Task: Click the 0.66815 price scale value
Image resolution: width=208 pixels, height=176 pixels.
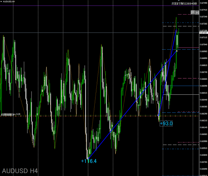Action: pos(204,65)
